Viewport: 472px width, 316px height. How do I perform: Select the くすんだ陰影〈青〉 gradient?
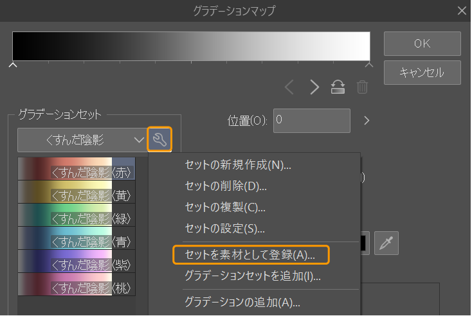[77, 238]
